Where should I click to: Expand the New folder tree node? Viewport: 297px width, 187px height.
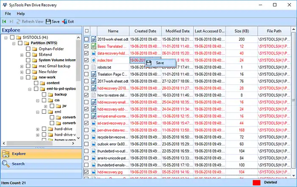pyautogui.click(x=22, y=72)
